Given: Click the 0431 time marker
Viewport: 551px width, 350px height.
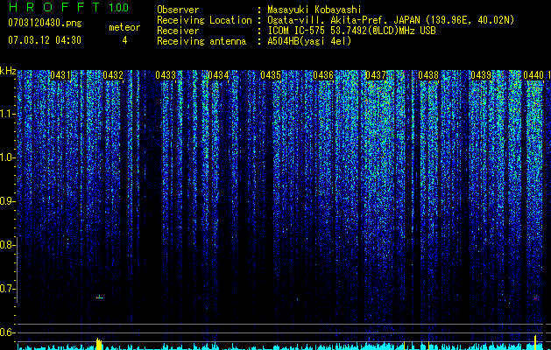Looking at the screenshot, I should (60, 75).
